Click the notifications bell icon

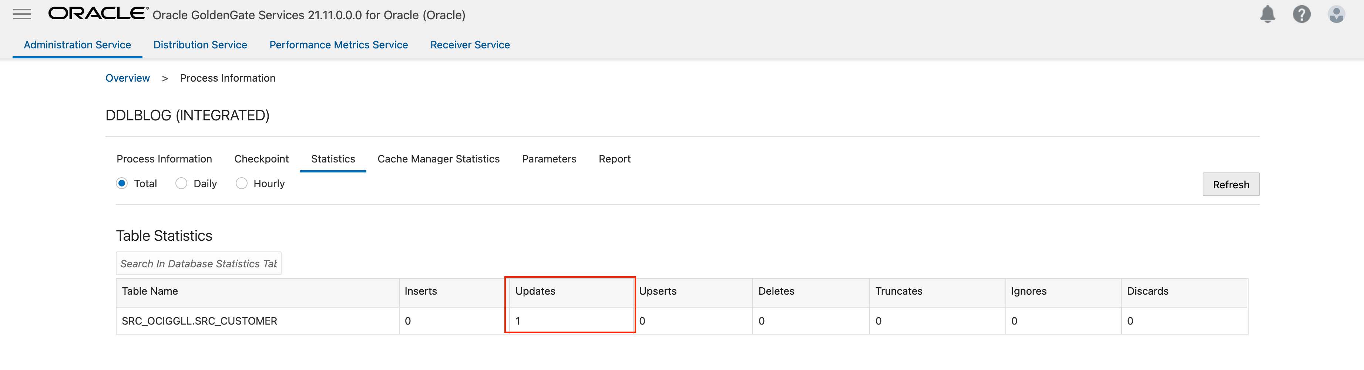(1267, 14)
